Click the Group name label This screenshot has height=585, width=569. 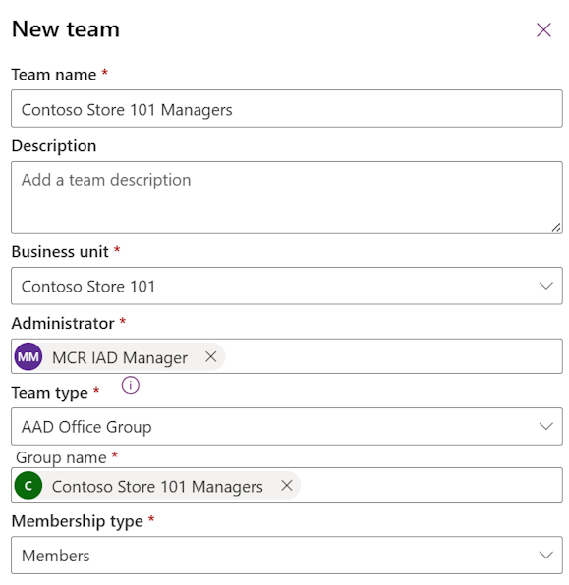61,457
